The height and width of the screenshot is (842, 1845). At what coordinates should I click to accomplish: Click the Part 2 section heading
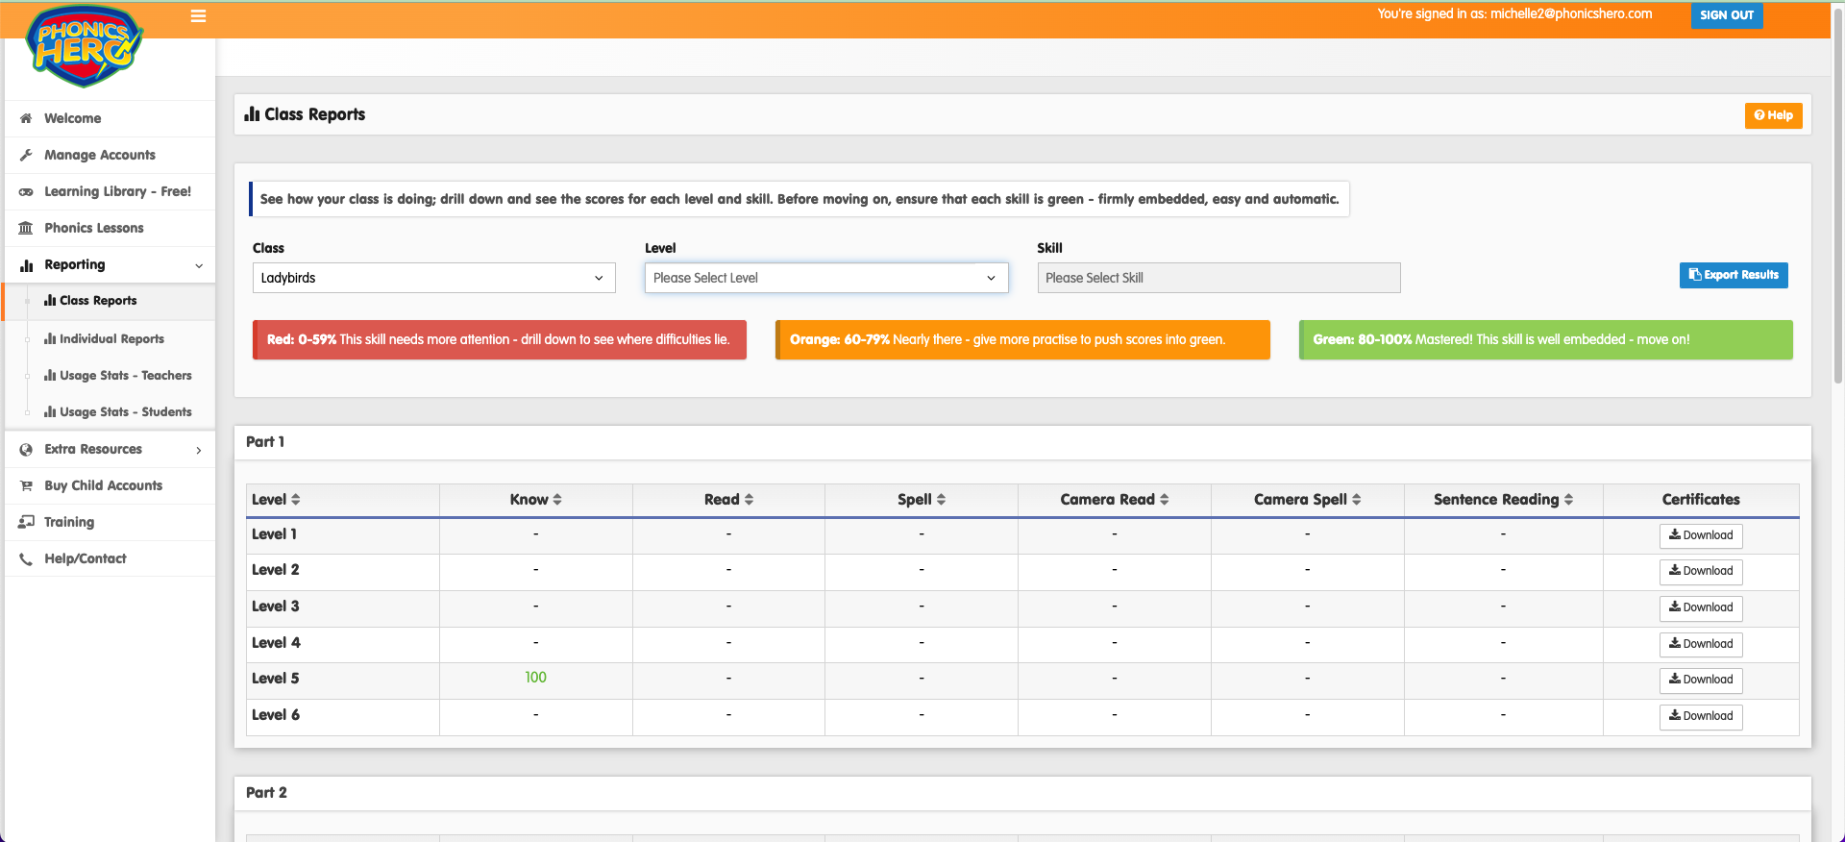(266, 793)
